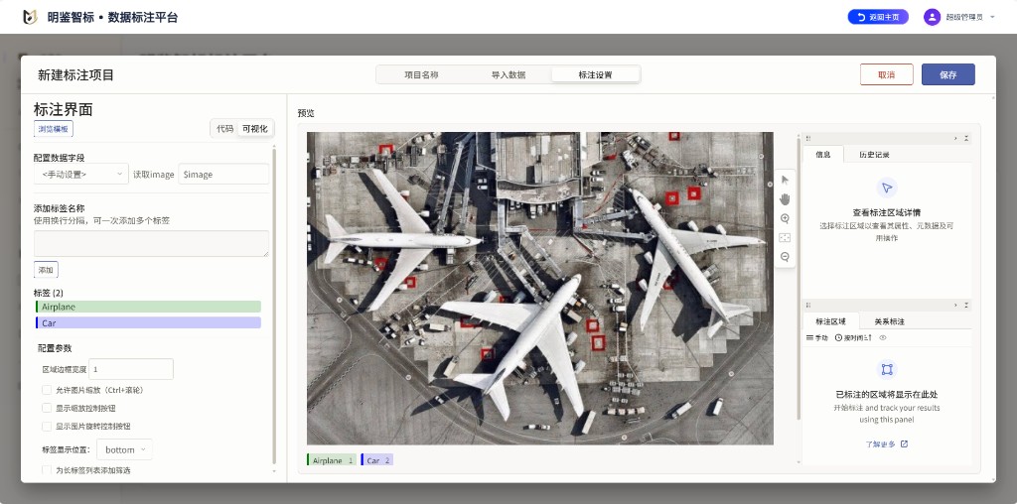Screen dimensions: 1017x504
Task: Switch to 可视化 view toggle
Action: pyautogui.click(x=255, y=129)
